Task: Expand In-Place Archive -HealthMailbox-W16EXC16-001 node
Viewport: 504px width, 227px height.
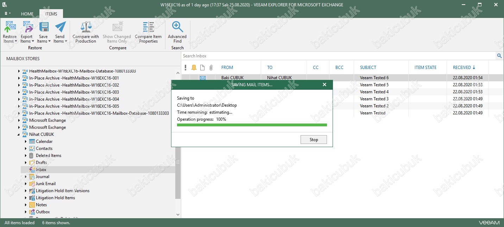Action: [19, 78]
